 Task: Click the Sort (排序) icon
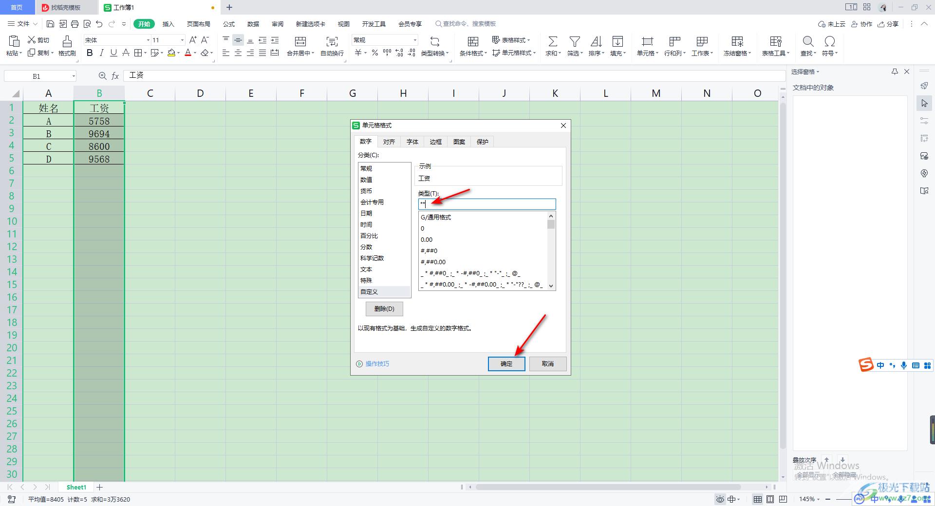(596, 41)
